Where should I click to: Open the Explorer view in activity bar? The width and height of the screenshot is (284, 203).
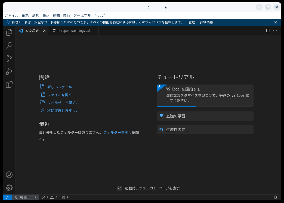point(9,32)
